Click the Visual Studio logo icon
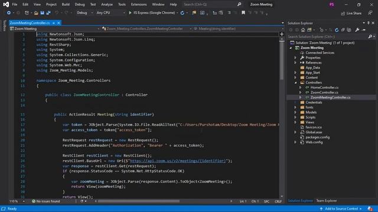Viewport: 378px width, 212px height. coord(6,4)
